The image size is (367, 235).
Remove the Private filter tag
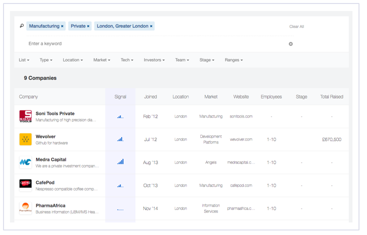coord(88,26)
